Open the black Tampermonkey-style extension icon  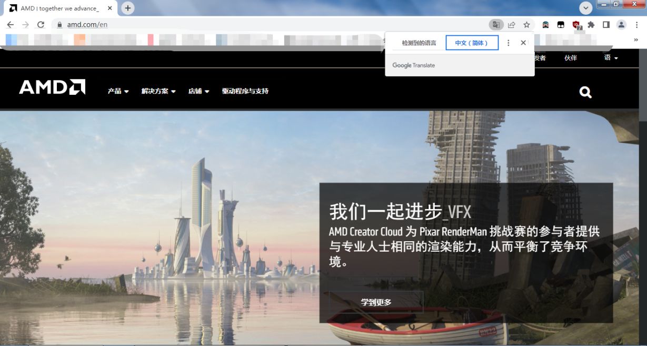pos(561,25)
